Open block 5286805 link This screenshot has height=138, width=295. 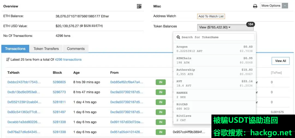pos(59,82)
